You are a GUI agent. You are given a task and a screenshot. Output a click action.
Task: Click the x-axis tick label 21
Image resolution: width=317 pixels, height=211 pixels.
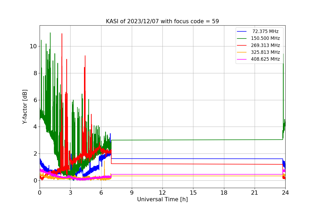[255, 193]
